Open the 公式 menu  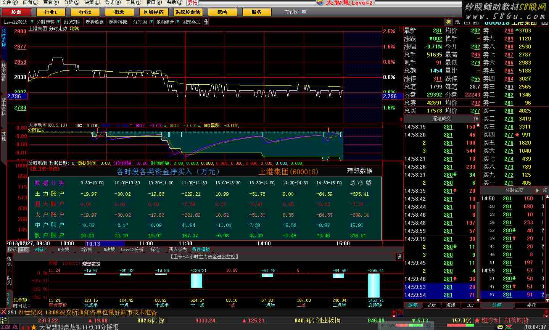coord(112,2)
